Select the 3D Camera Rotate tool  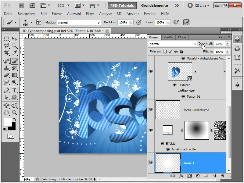coord(14,106)
